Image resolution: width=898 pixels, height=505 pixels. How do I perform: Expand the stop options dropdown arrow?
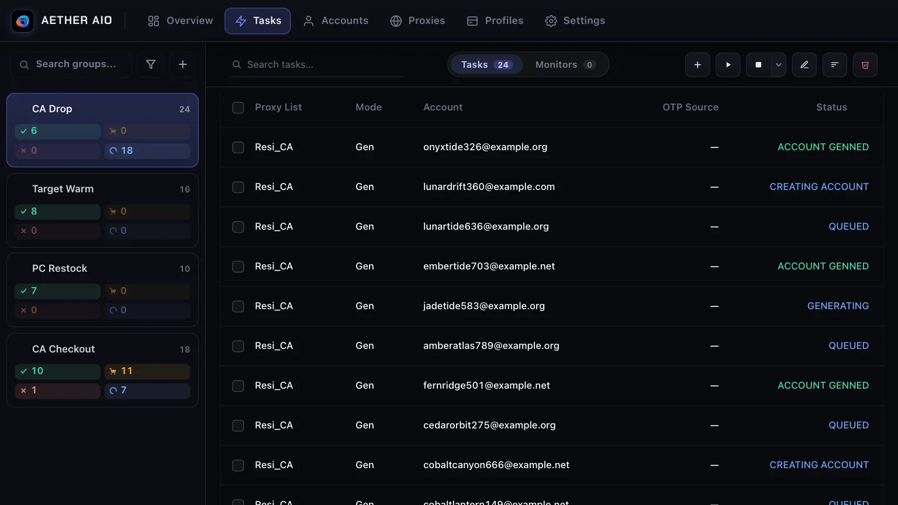779,65
